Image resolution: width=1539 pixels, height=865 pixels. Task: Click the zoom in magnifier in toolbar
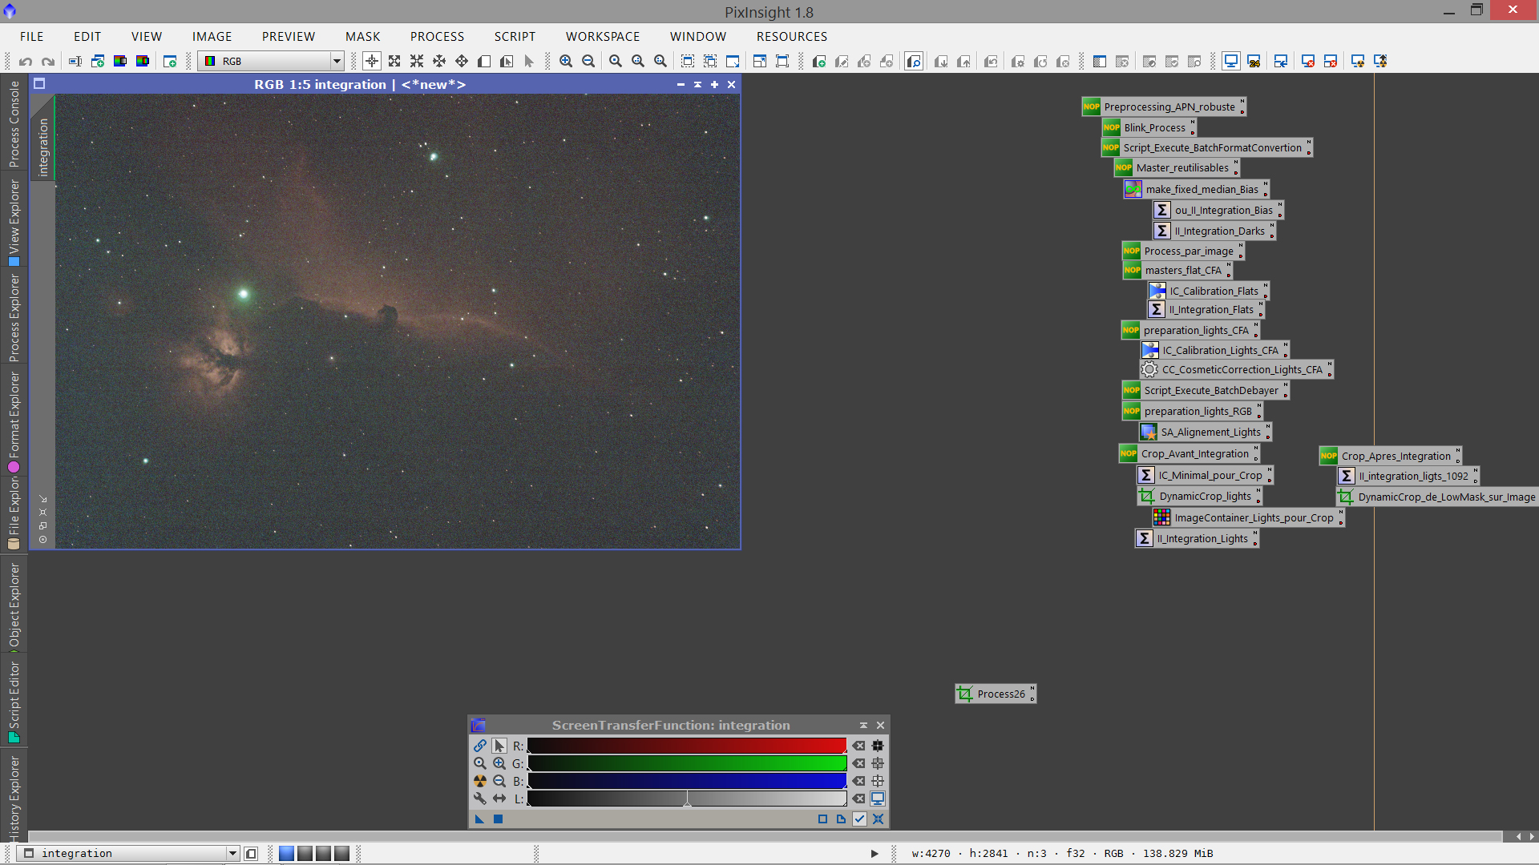tap(566, 61)
